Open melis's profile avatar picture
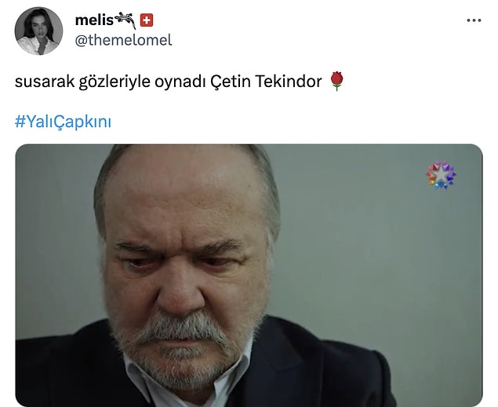The height and width of the screenshot is (407, 498). [38, 31]
